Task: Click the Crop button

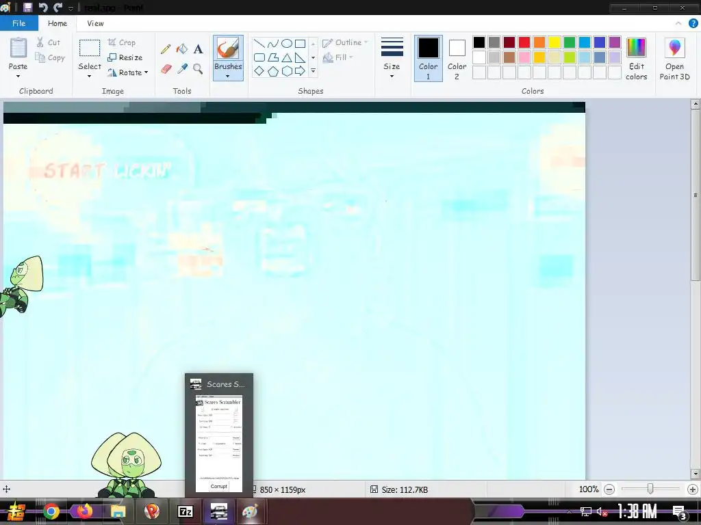Action: pos(122,42)
